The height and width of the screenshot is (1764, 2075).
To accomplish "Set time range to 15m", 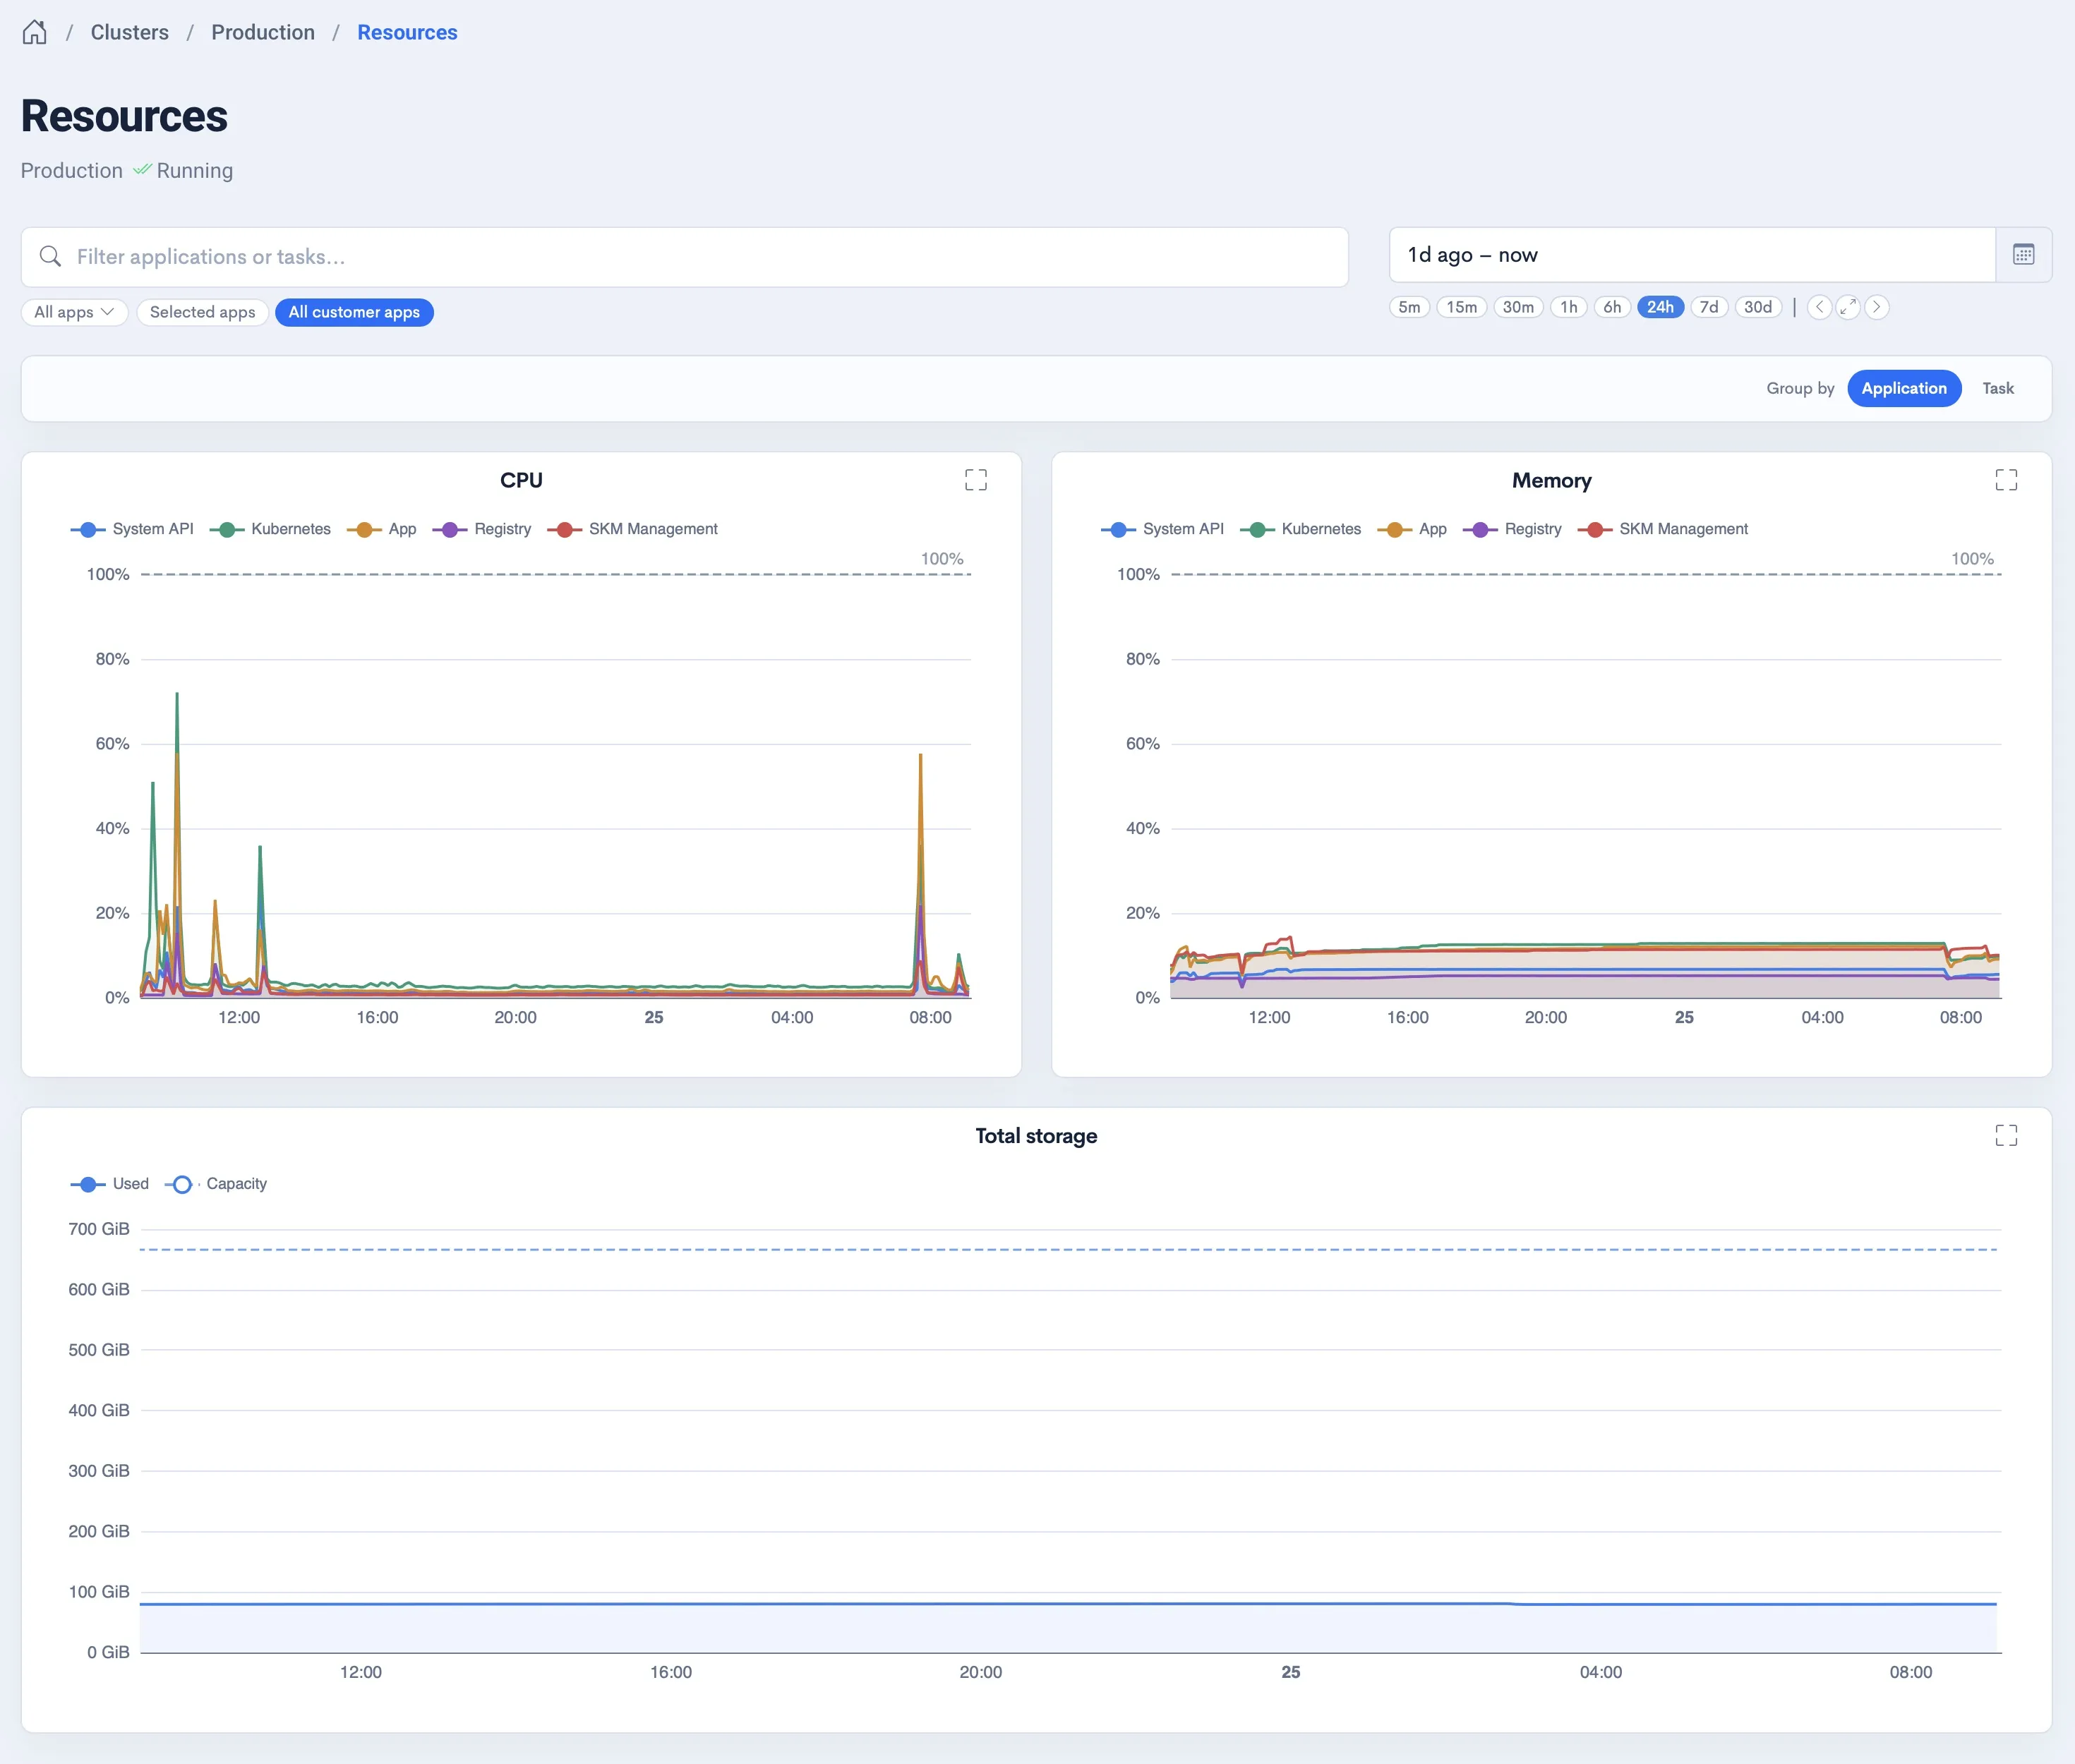I will (x=1461, y=307).
